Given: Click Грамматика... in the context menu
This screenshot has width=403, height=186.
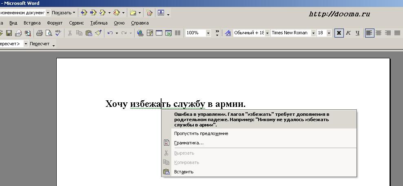Looking at the screenshot, I should point(188,143).
